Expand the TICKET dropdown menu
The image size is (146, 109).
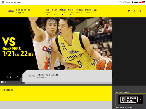(55, 12)
